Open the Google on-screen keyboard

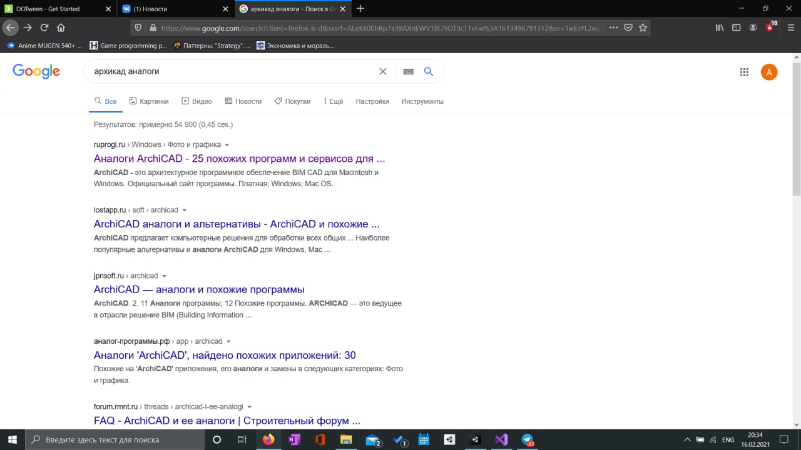point(409,72)
